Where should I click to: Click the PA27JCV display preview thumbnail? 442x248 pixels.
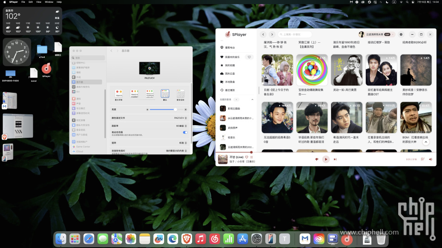[149, 68]
